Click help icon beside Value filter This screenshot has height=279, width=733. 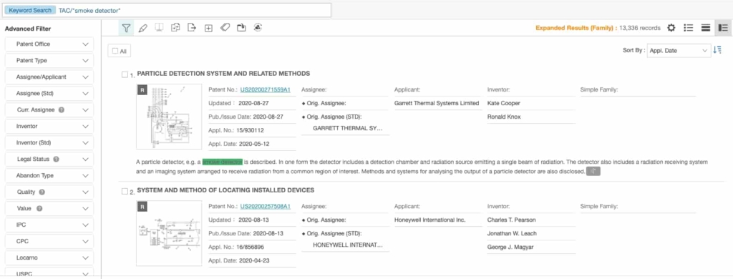[39, 208]
